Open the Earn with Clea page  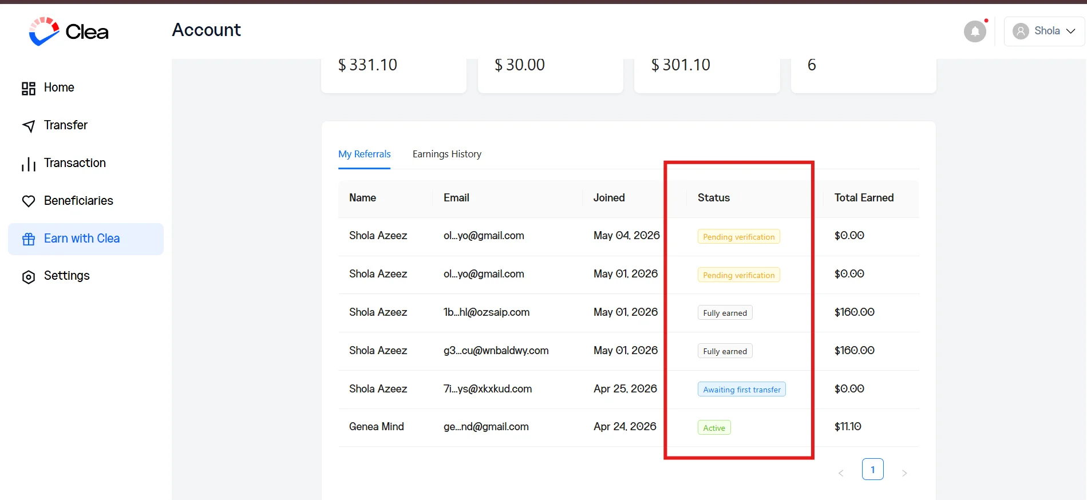pos(86,239)
